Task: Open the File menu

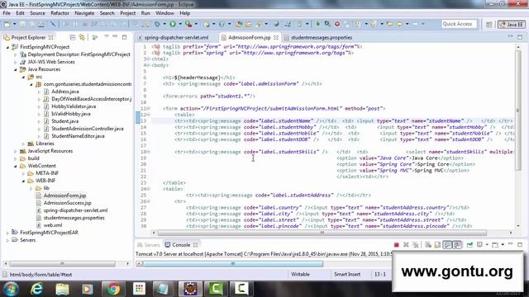Action: 7,13
